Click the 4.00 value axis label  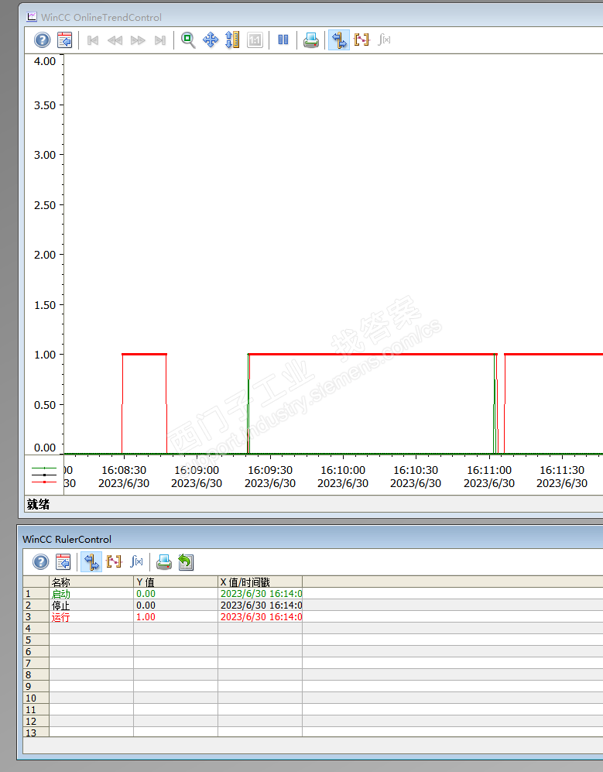click(45, 61)
